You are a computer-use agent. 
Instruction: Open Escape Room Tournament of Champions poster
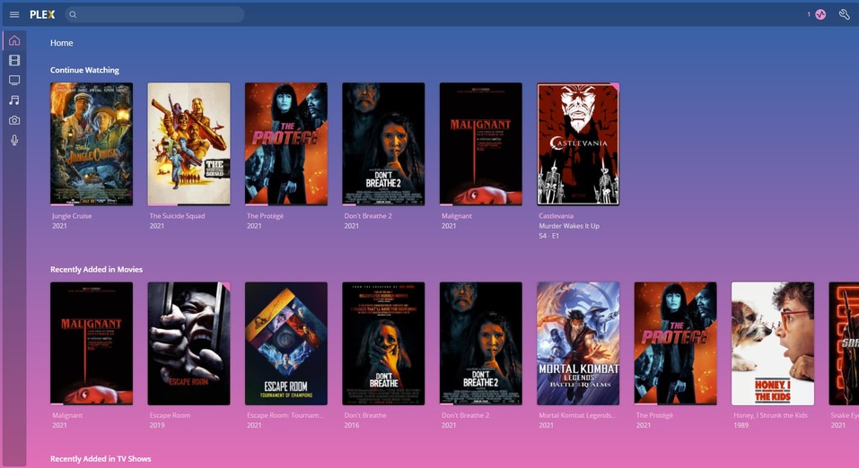[x=286, y=343]
